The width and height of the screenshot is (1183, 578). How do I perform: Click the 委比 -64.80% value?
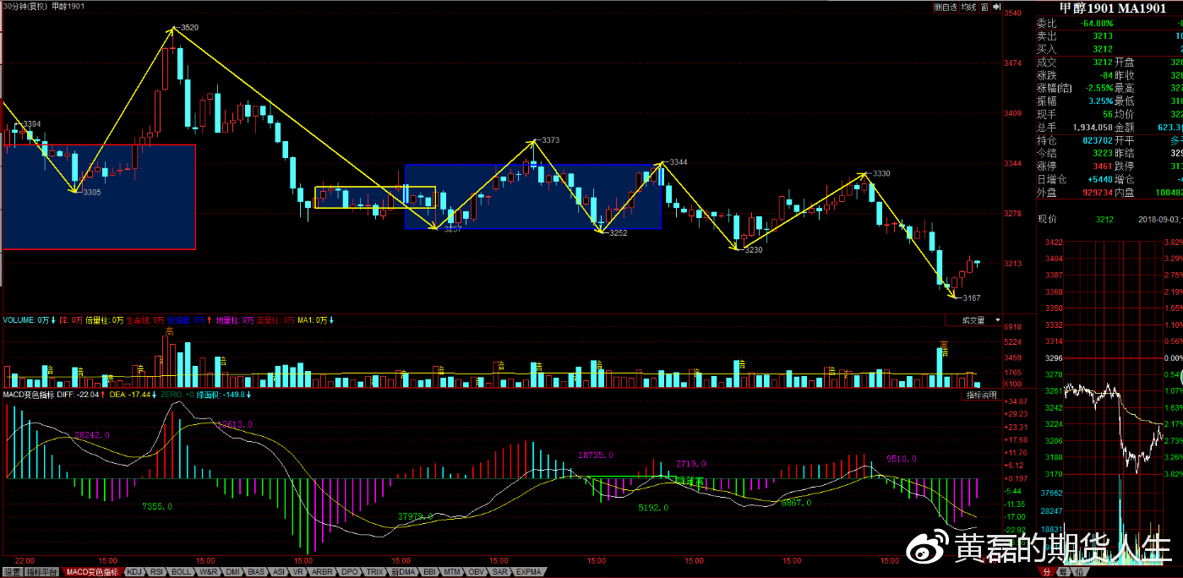click(1096, 24)
